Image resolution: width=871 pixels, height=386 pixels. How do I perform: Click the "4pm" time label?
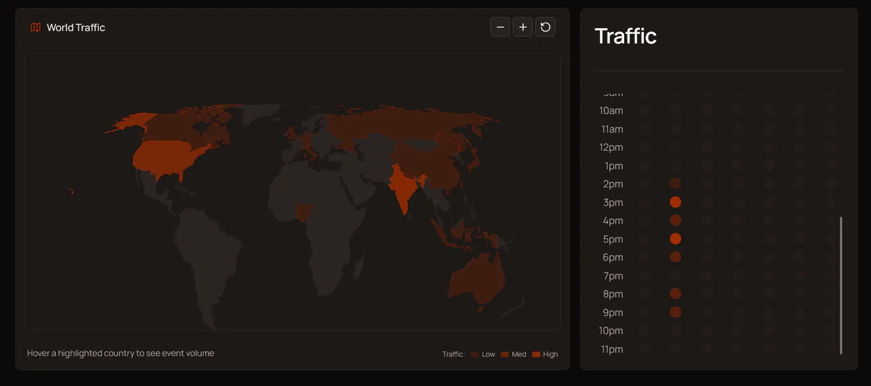click(x=613, y=221)
